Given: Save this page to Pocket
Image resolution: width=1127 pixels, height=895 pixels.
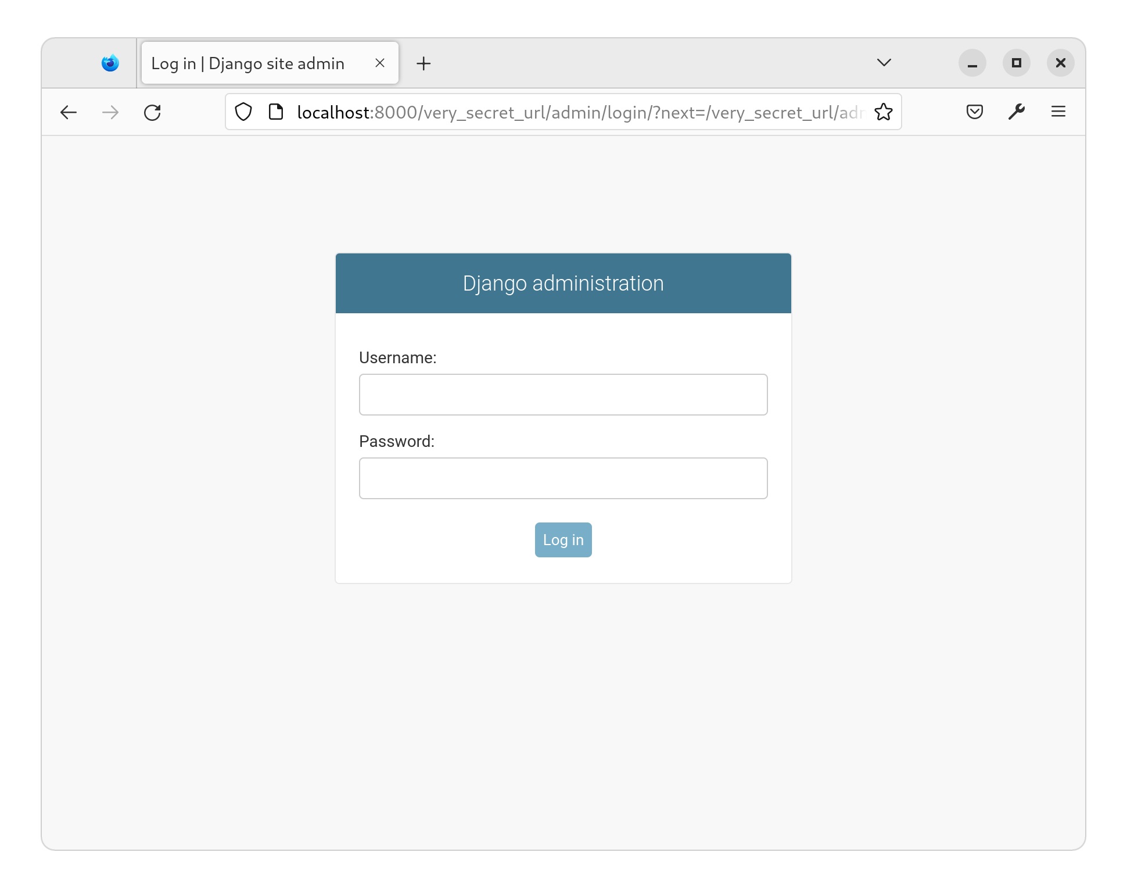Looking at the screenshot, I should [x=974, y=112].
